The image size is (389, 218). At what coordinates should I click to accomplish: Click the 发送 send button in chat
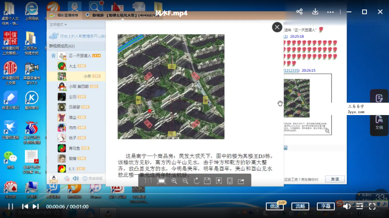[x=335, y=179]
